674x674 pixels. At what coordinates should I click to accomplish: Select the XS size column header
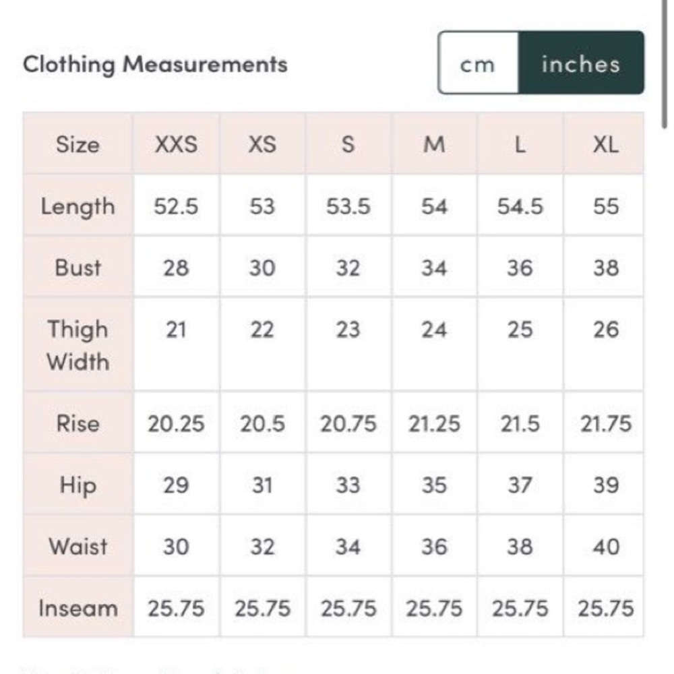[262, 144]
